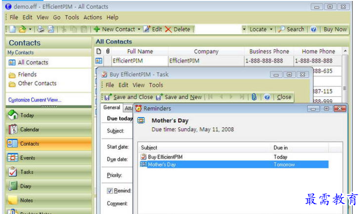Click the print icon in main toolbar

coord(41,30)
